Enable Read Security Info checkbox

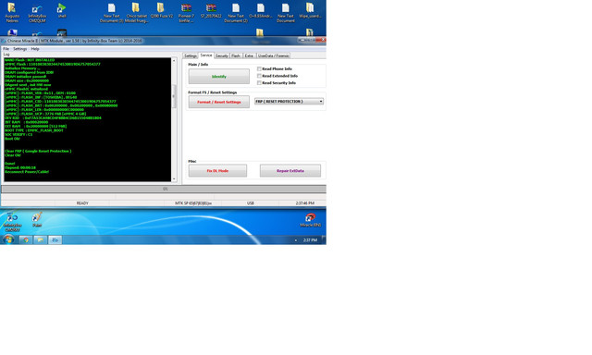259,82
